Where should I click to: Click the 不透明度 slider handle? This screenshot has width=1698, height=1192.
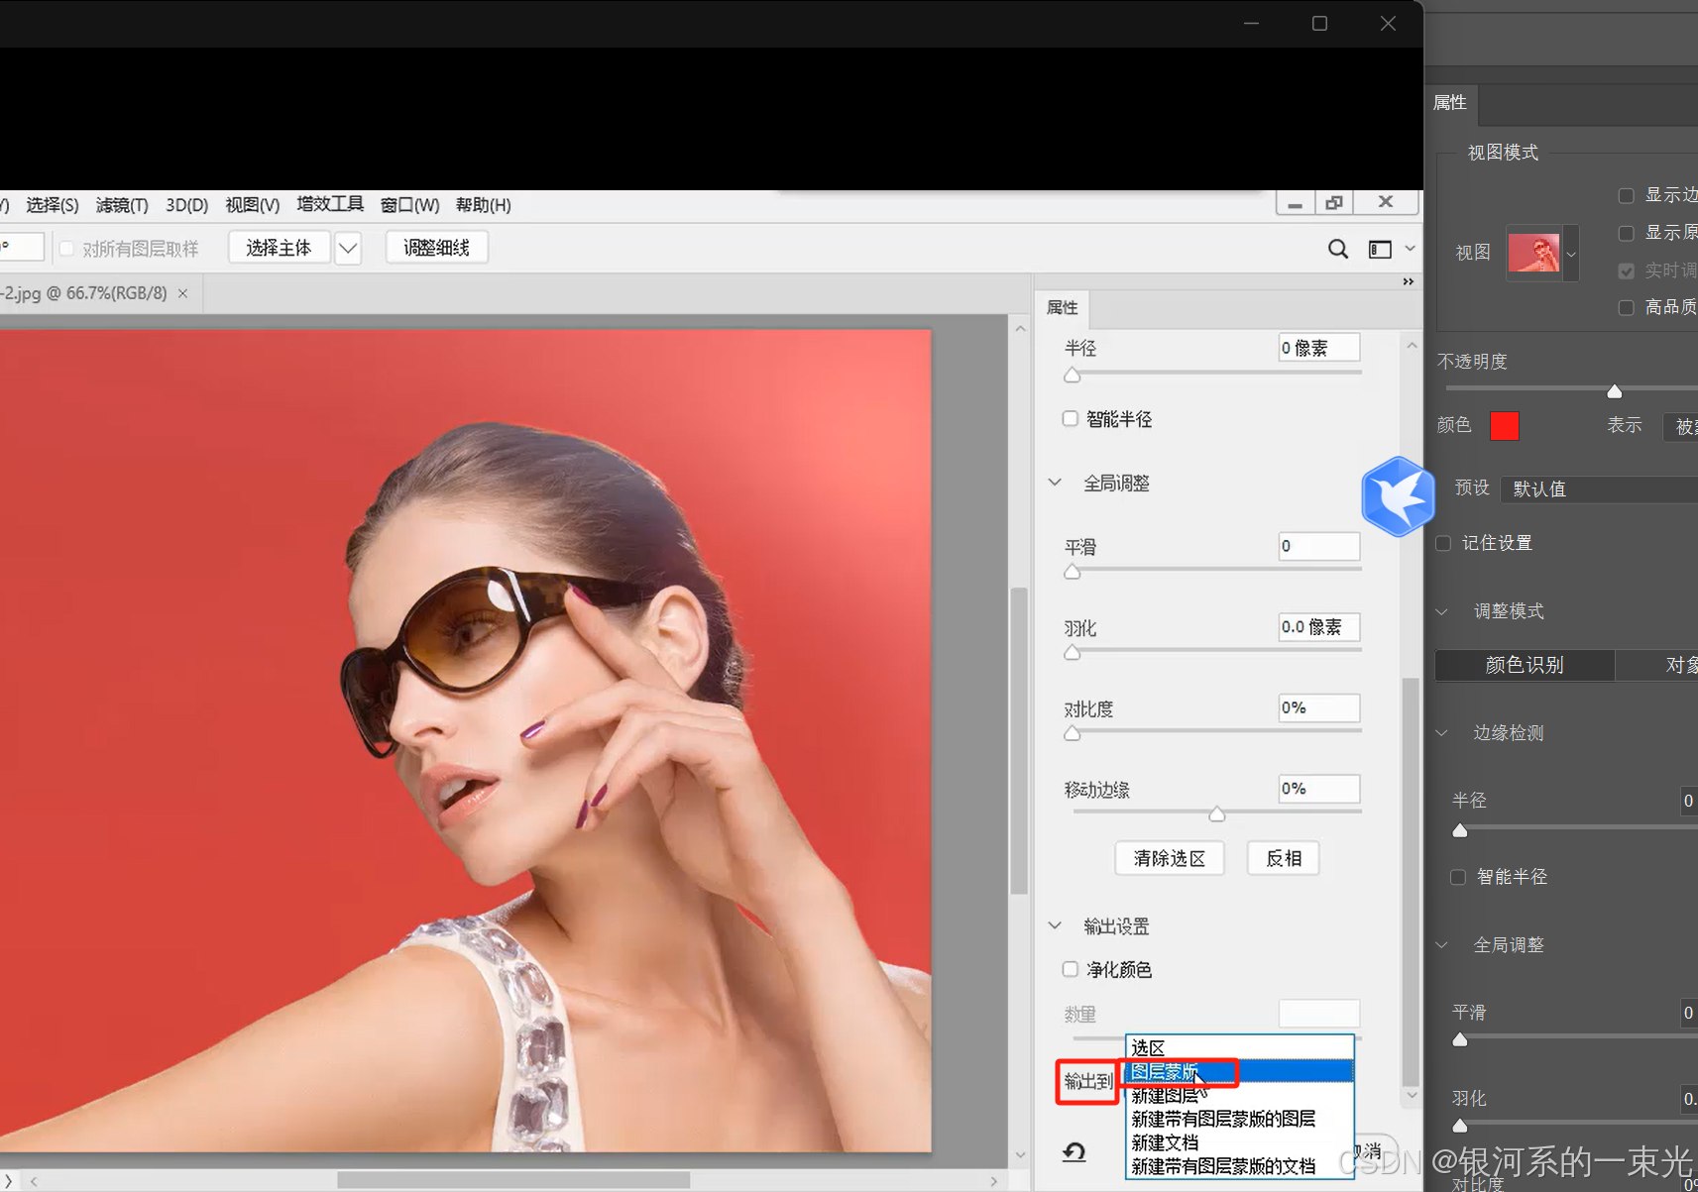click(x=1615, y=391)
